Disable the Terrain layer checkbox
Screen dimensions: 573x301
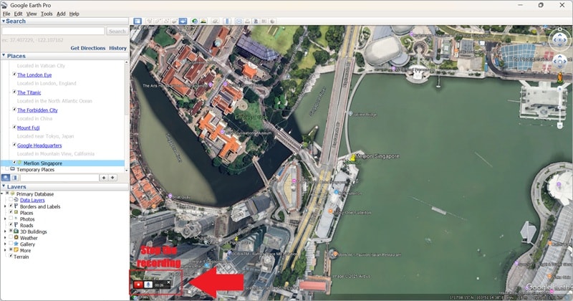11,256
